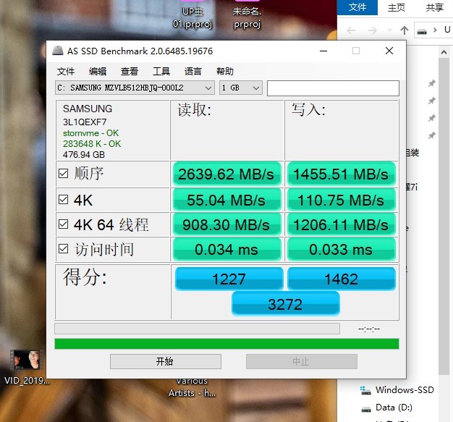The image size is (453, 422).
Task: Select Data (D:) drive in Explorer sidebar
Action: 387,408
